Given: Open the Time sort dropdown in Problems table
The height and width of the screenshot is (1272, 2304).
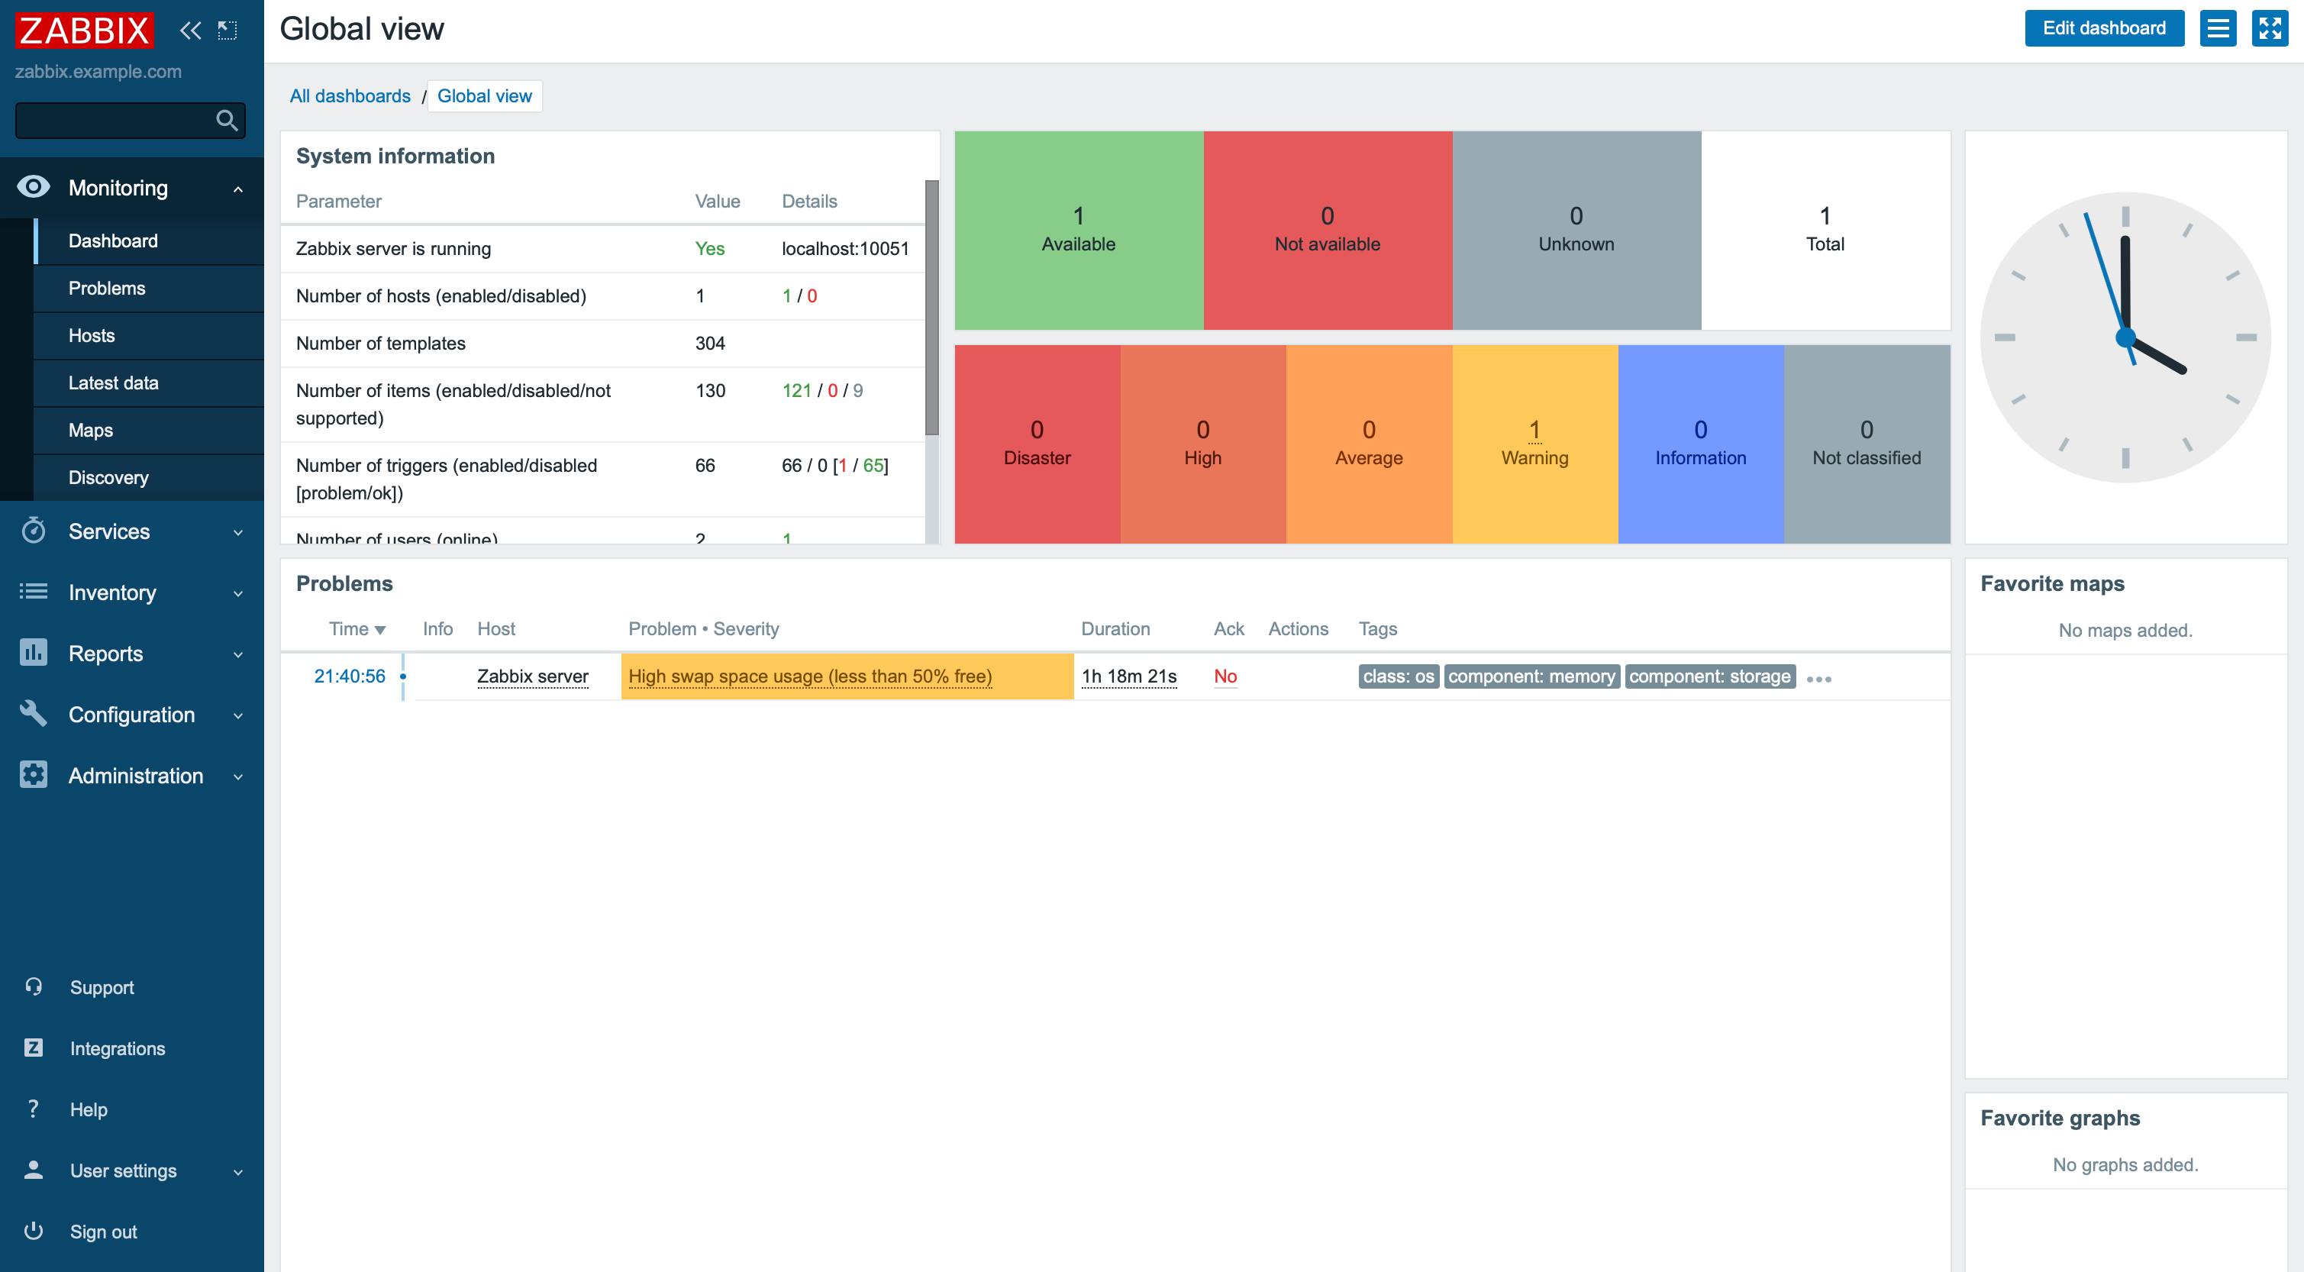Looking at the screenshot, I should (357, 629).
